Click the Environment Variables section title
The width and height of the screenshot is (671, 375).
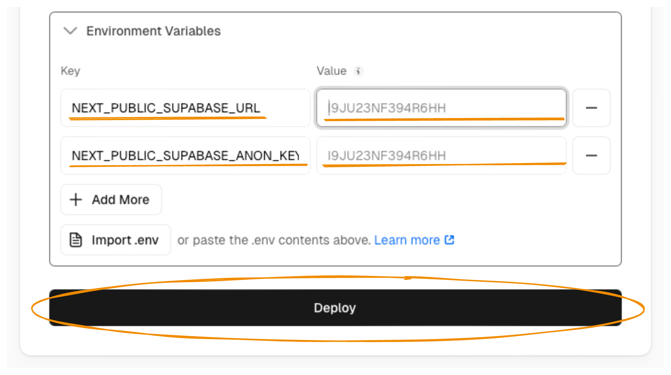153,31
